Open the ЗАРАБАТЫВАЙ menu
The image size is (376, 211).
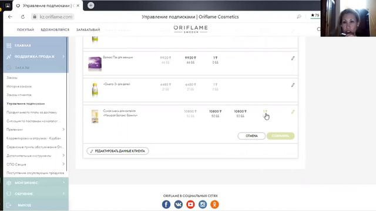[x=88, y=30]
